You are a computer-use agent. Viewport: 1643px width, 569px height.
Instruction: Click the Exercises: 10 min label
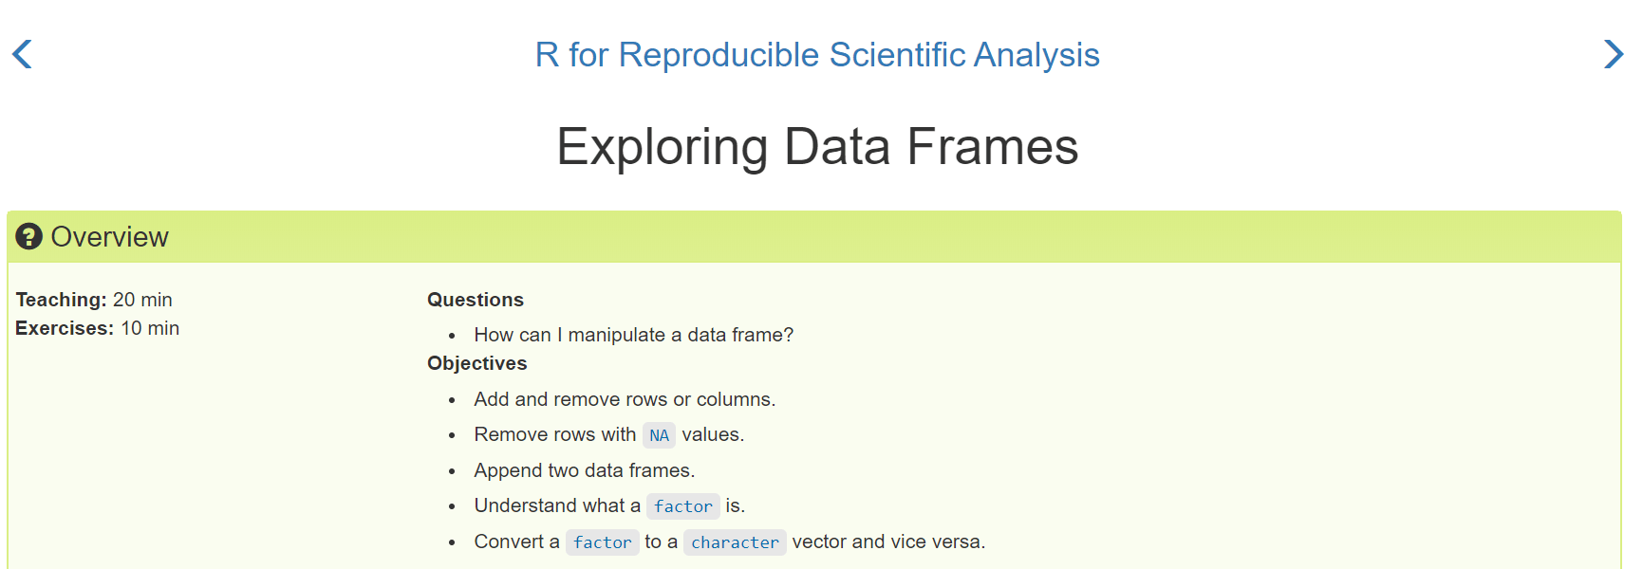point(97,328)
